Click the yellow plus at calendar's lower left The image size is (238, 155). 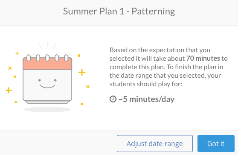[x=9, y=90]
